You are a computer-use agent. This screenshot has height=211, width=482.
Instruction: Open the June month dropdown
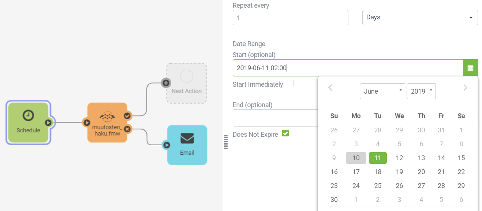click(382, 91)
